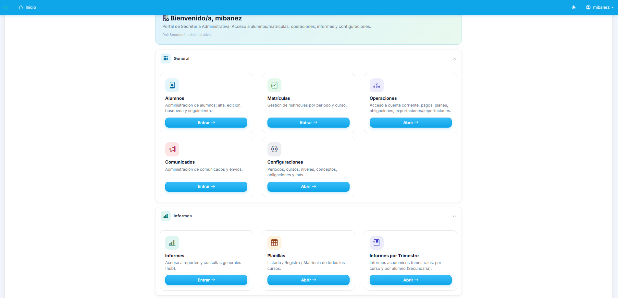
Task: Click the Operaciones hierarchy icon
Action: (x=377, y=85)
